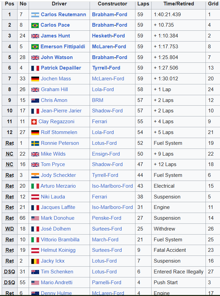Click the Italian flag beside Arturo Merzario
Screen dimensions: 220x296
click(x=35, y=186)
